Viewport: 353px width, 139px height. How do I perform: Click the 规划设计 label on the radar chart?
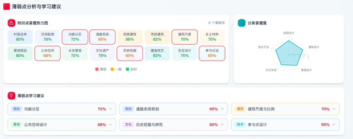pos(289,33)
